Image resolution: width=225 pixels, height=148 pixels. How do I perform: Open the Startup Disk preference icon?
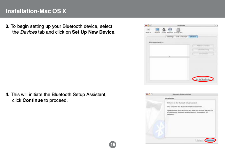click(178, 30)
